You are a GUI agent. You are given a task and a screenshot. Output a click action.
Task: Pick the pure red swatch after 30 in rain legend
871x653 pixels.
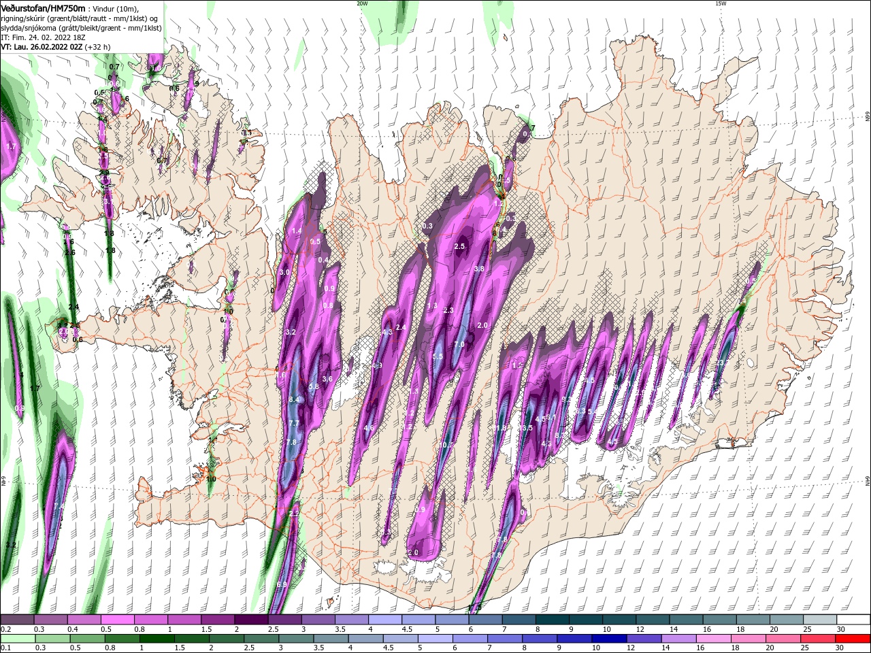point(853,639)
